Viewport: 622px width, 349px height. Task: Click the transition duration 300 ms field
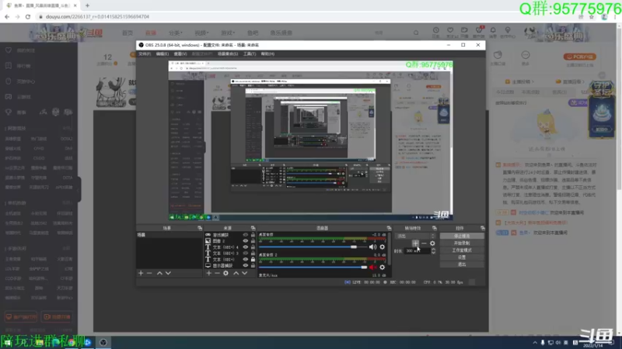(417, 251)
